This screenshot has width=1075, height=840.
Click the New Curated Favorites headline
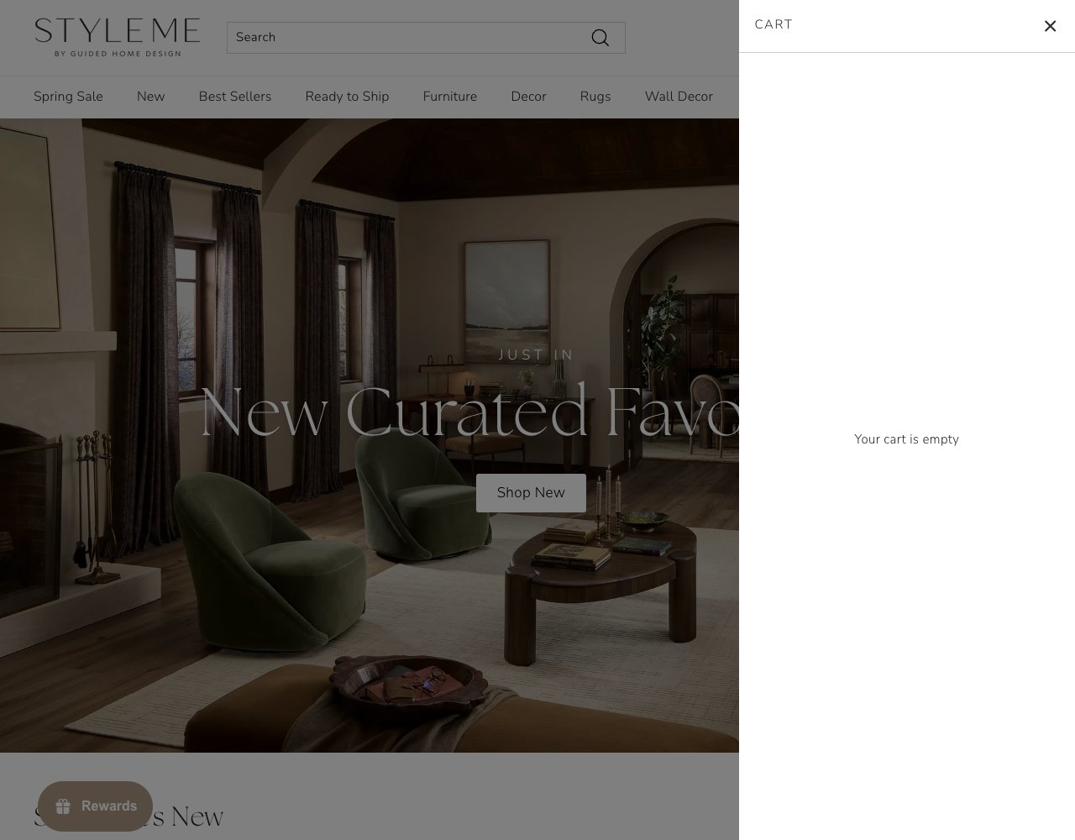tap(469, 412)
